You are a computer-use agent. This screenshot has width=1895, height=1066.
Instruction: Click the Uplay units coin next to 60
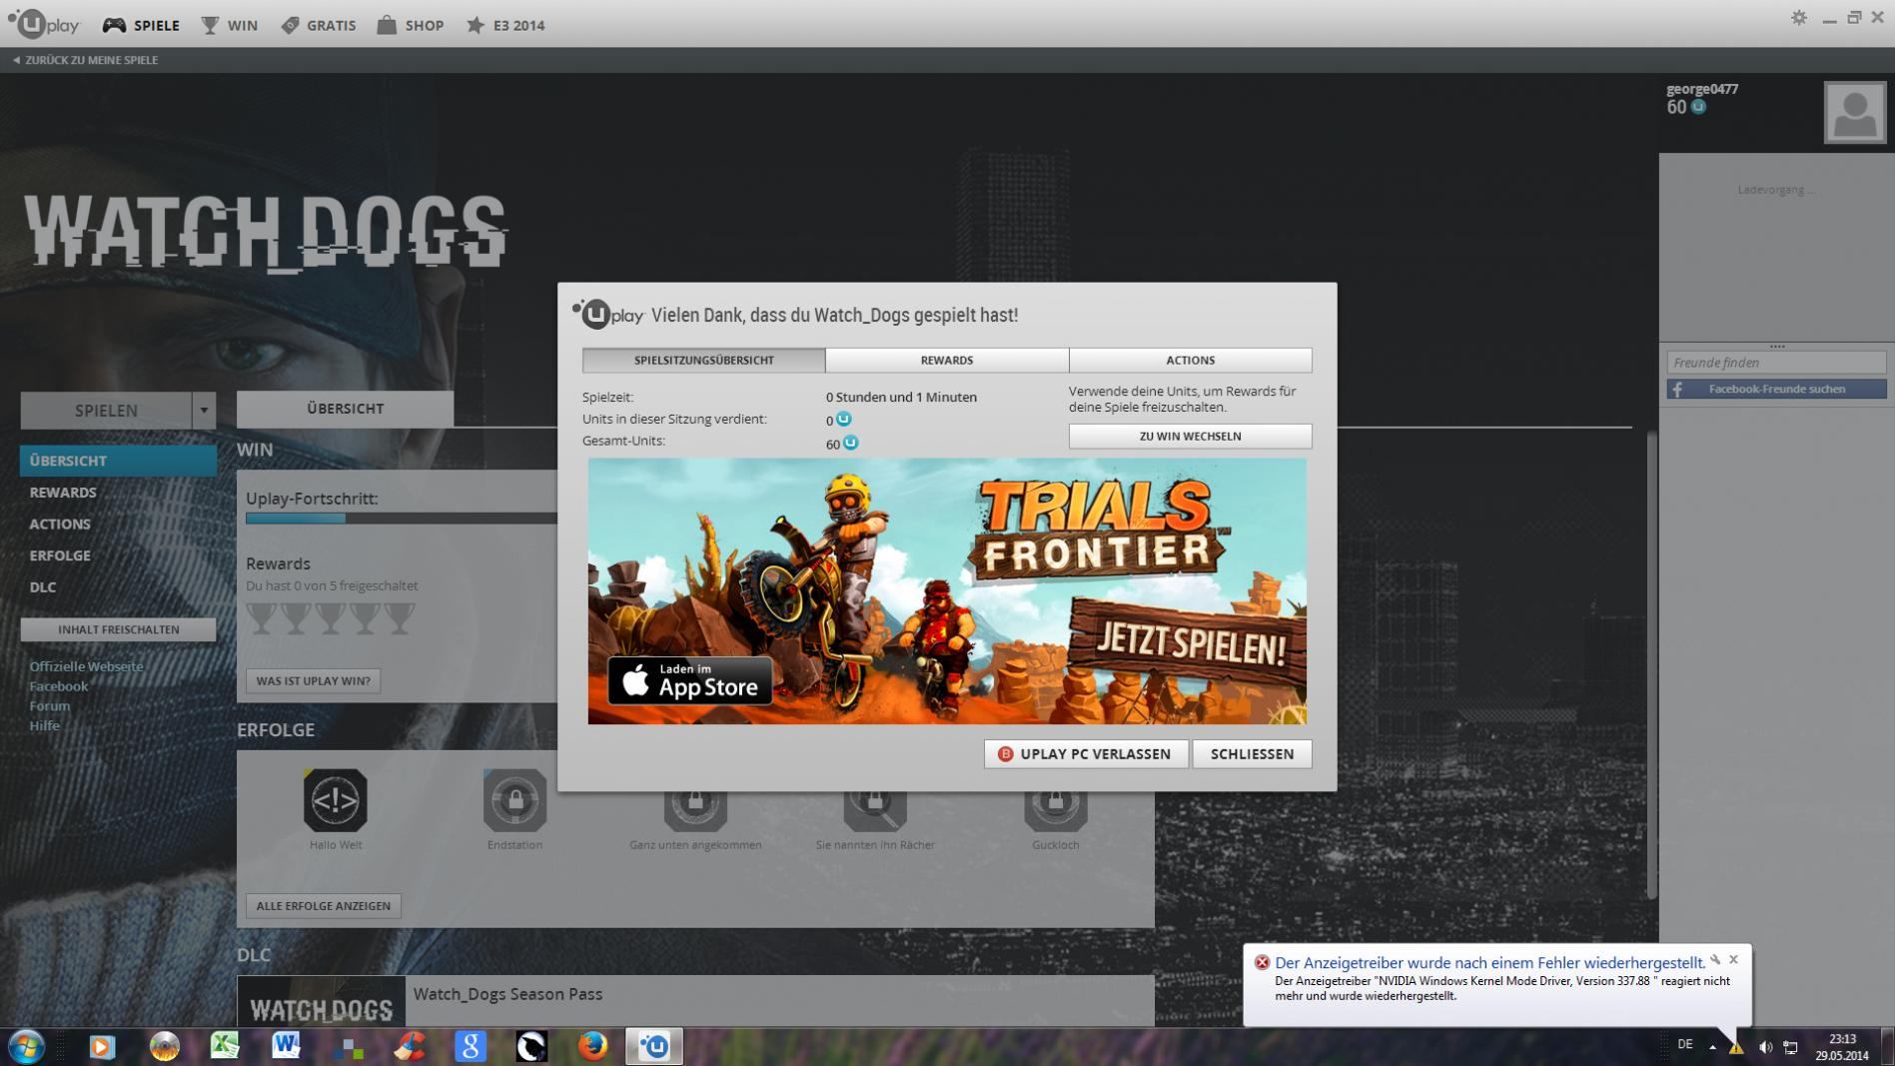[1698, 107]
